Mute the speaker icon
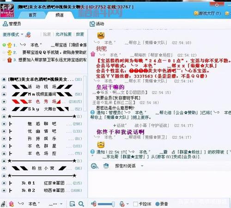Viewport: 231px width, 208px height. point(93,204)
